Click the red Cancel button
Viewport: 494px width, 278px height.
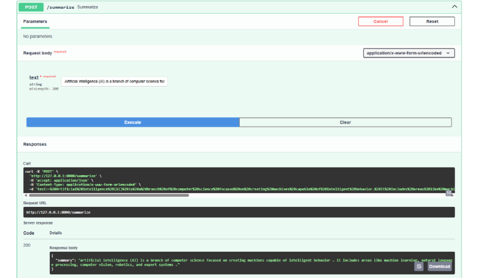coord(381,21)
